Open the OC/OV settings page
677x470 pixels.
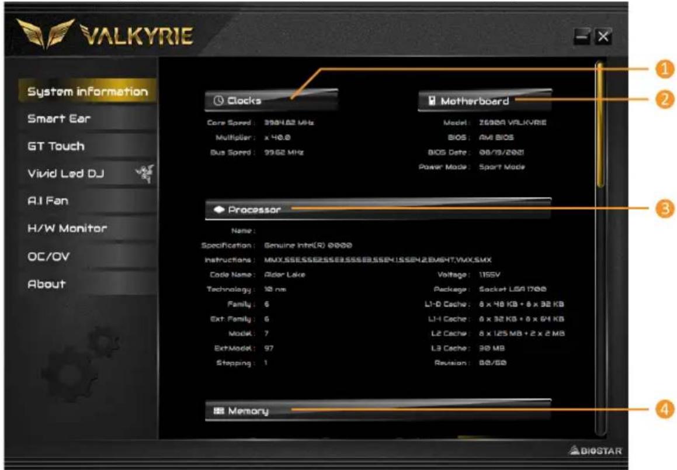coord(87,256)
